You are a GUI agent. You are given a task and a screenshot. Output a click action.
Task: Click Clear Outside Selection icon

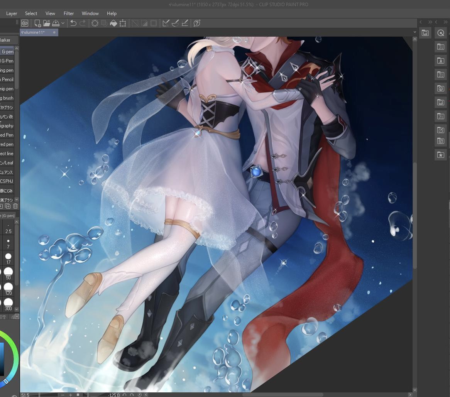pyautogui.click(x=104, y=23)
